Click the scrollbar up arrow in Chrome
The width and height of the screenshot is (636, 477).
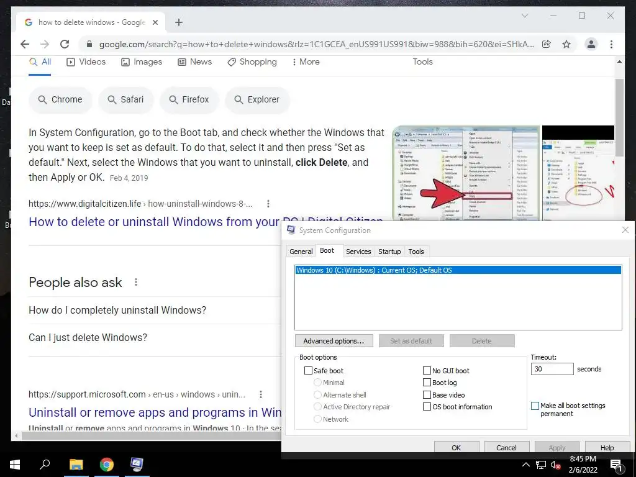(619, 61)
